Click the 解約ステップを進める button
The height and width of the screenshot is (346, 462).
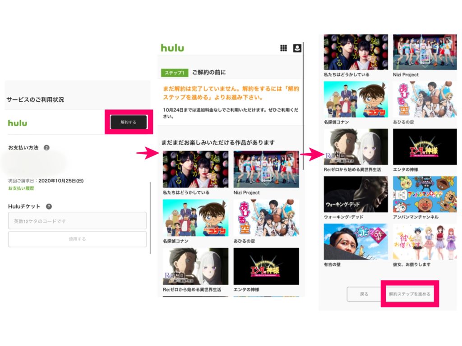(x=410, y=294)
